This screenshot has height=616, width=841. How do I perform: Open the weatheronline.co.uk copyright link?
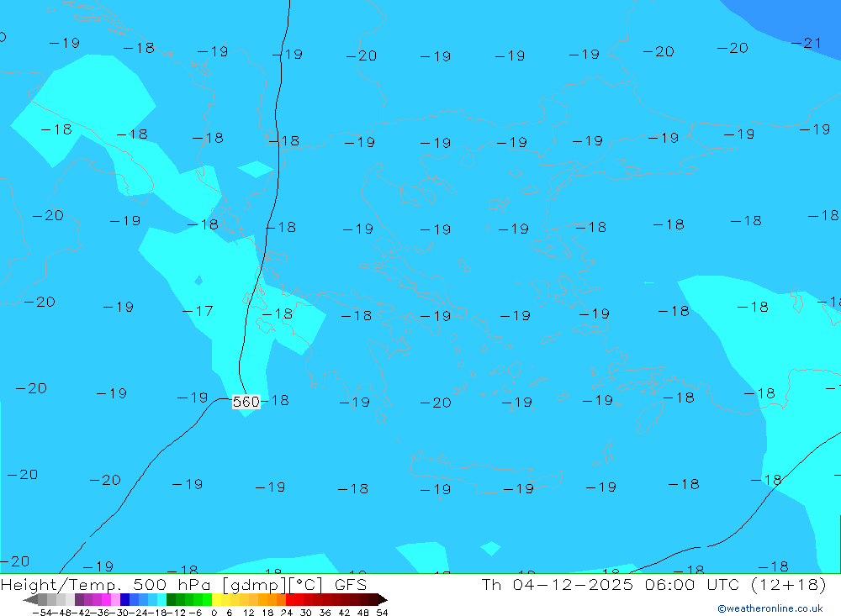coord(770,608)
